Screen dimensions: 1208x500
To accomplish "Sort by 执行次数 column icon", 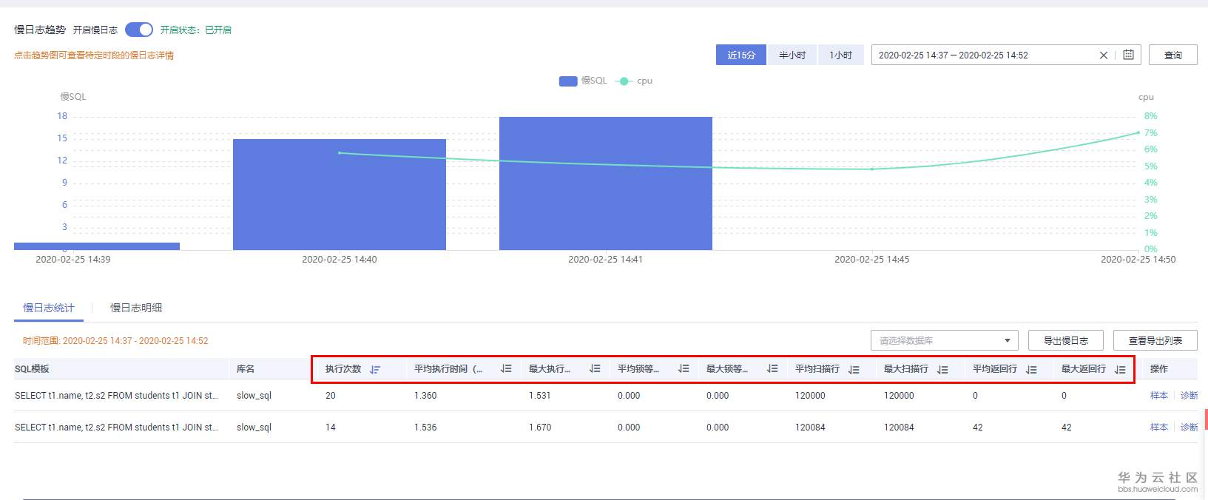I will [x=375, y=369].
